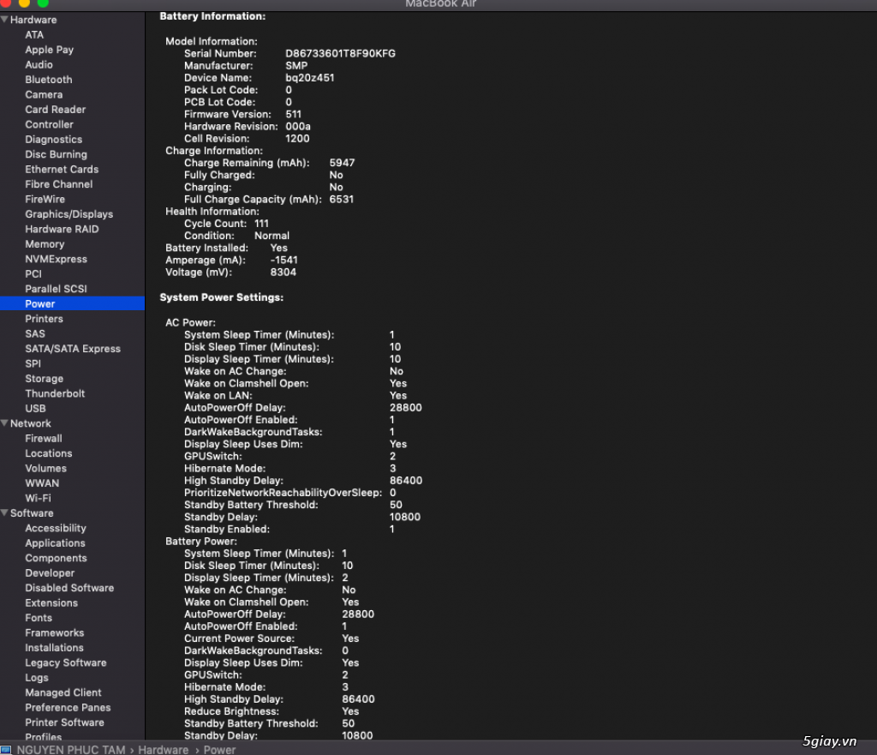
Task: Select Printer Software entry
Action: tap(64, 722)
